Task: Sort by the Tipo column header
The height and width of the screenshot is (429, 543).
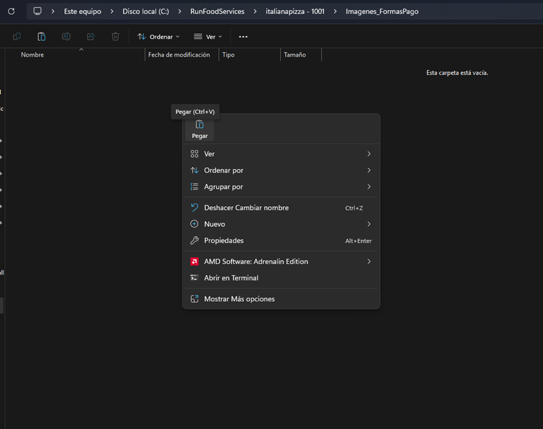Action: [x=229, y=54]
